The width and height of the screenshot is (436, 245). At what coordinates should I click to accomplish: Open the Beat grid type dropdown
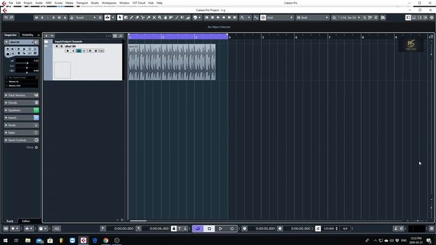click(313, 18)
